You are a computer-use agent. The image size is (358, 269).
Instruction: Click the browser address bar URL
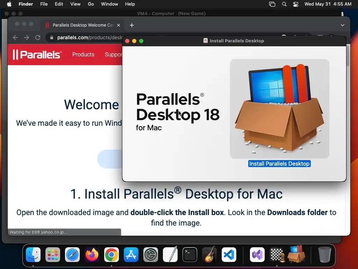click(x=90, y=37)
